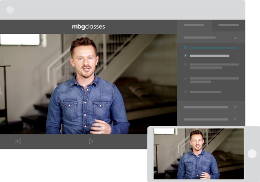Screen dimensions: 260x182
Task: Skip back with the previous-track icon
Action: coord(18,141)
